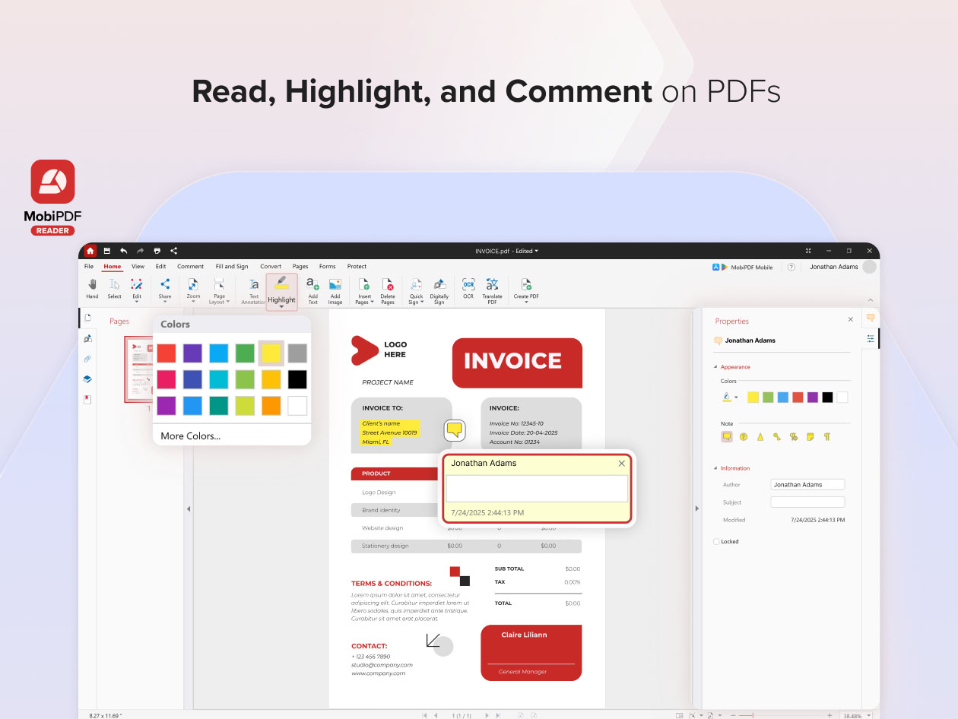Click the Delete Pages icon
This screenshot has height=719, width=958.
pyautogui.click(x=388, y=287)
